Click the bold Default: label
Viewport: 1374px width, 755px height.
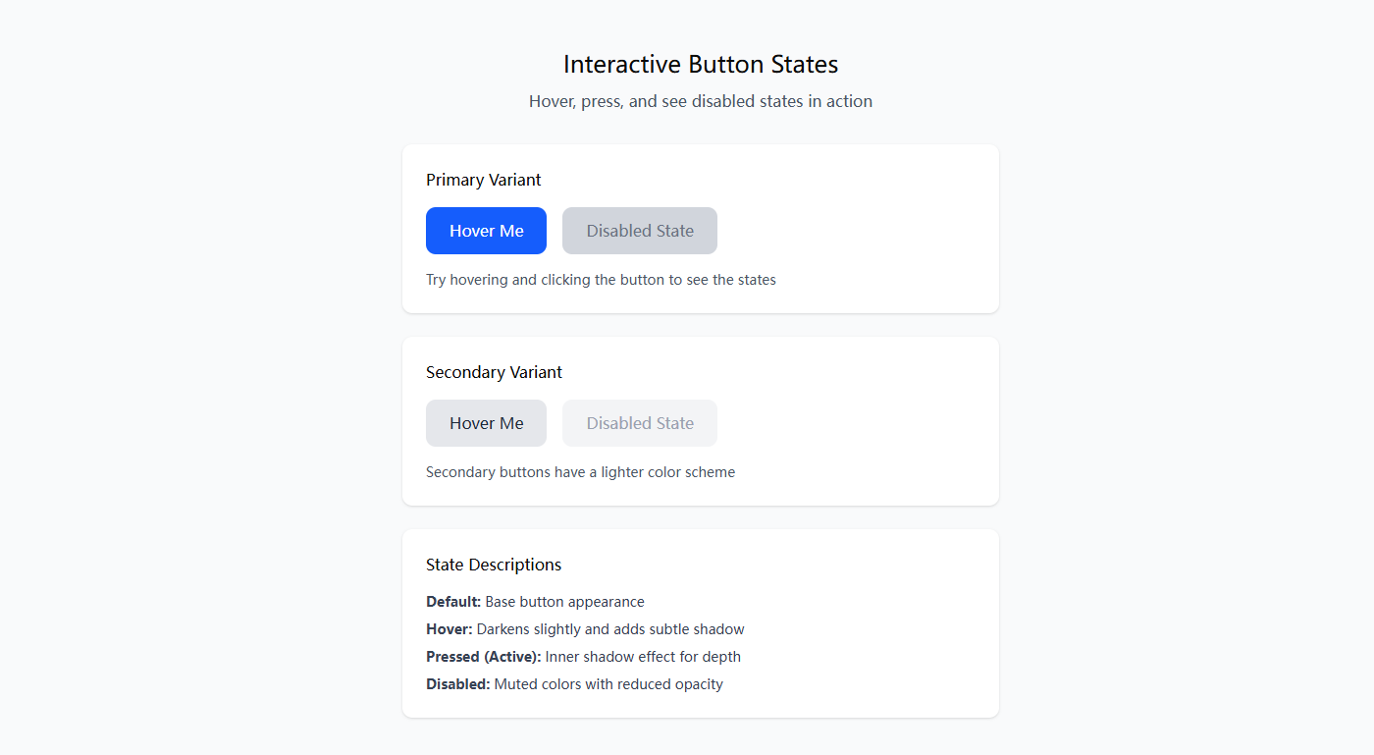(453, 602)
